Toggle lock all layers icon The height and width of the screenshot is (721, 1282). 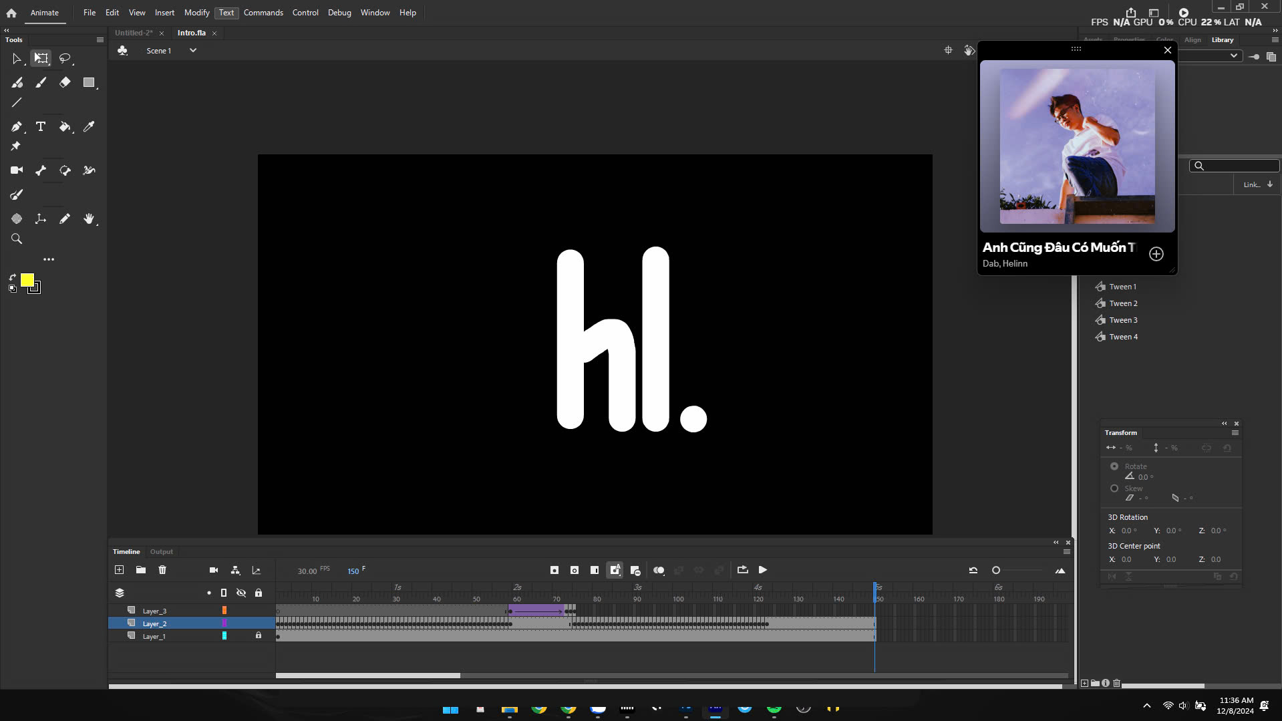[x=259, y=593]
